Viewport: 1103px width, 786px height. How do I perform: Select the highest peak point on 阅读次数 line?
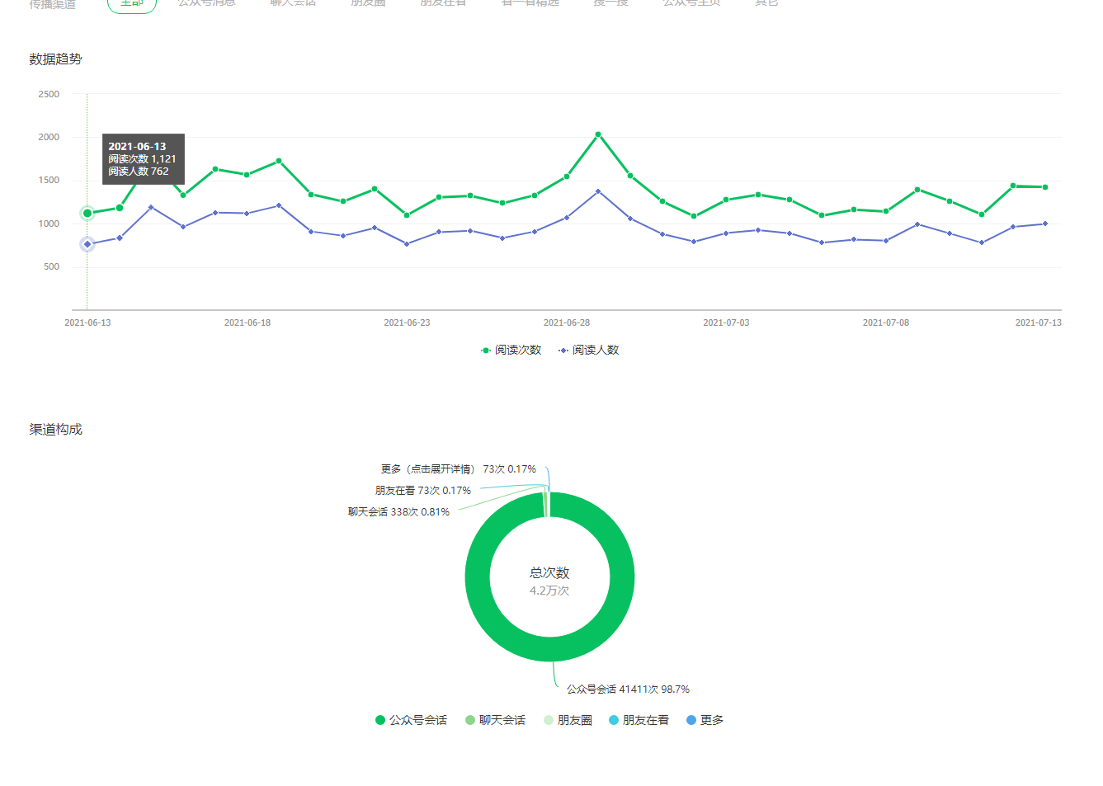(x=598, y=134)
